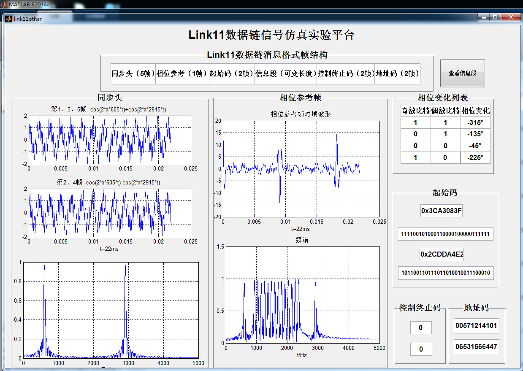Click the 频谱 multi-tone spectrum plot
Viewport: 523px width, 371px height.
coord(303,295)
